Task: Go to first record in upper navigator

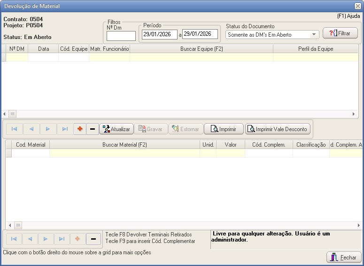Action: pos(14,129)
